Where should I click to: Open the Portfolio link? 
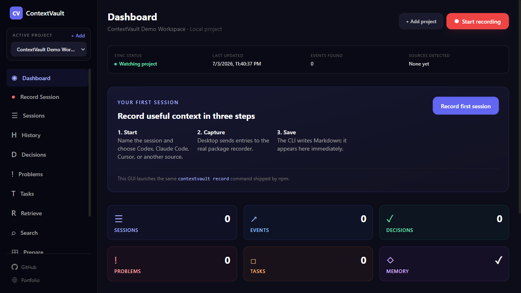point(26,280)
